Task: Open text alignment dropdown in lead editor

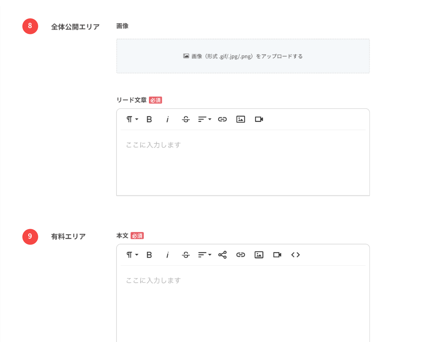Action: coord(205,119)
